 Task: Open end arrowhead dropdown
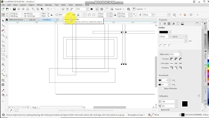tap(169, 85)
